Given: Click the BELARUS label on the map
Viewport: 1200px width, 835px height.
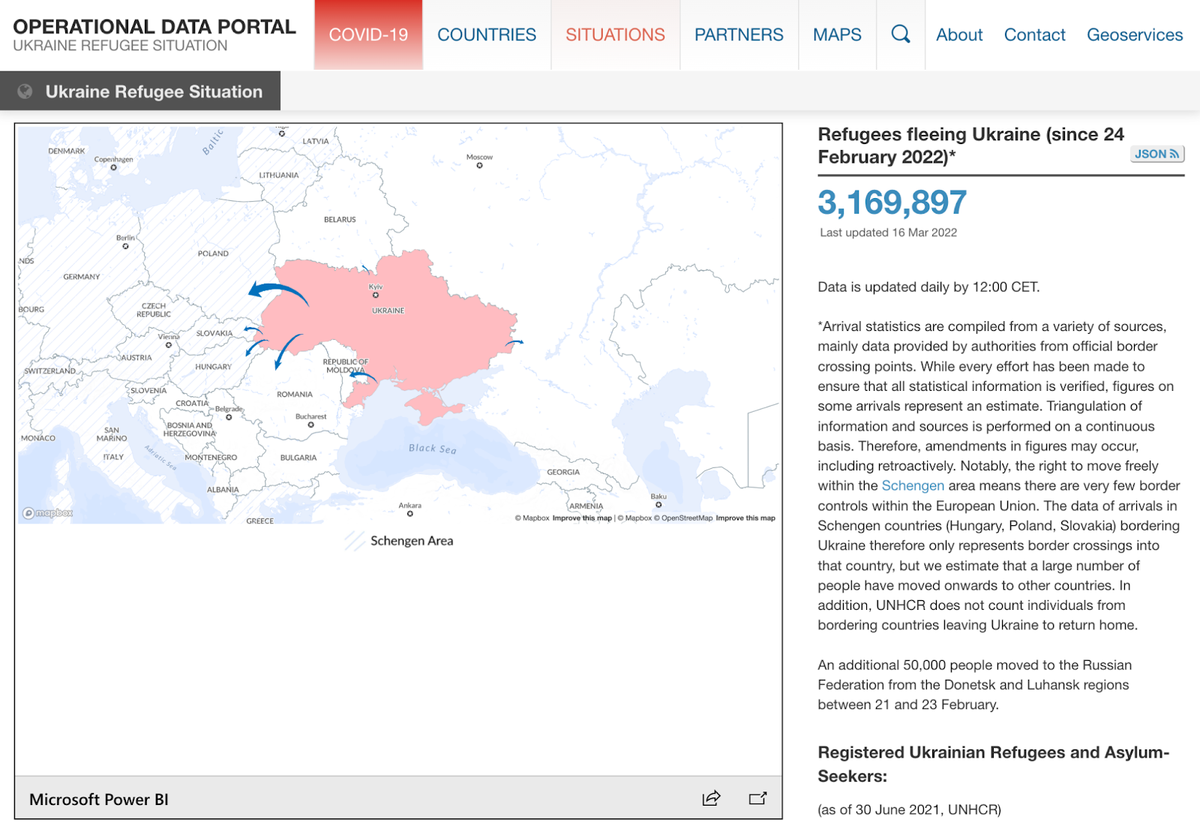Looking at the screenshot, I should (340, 220).
